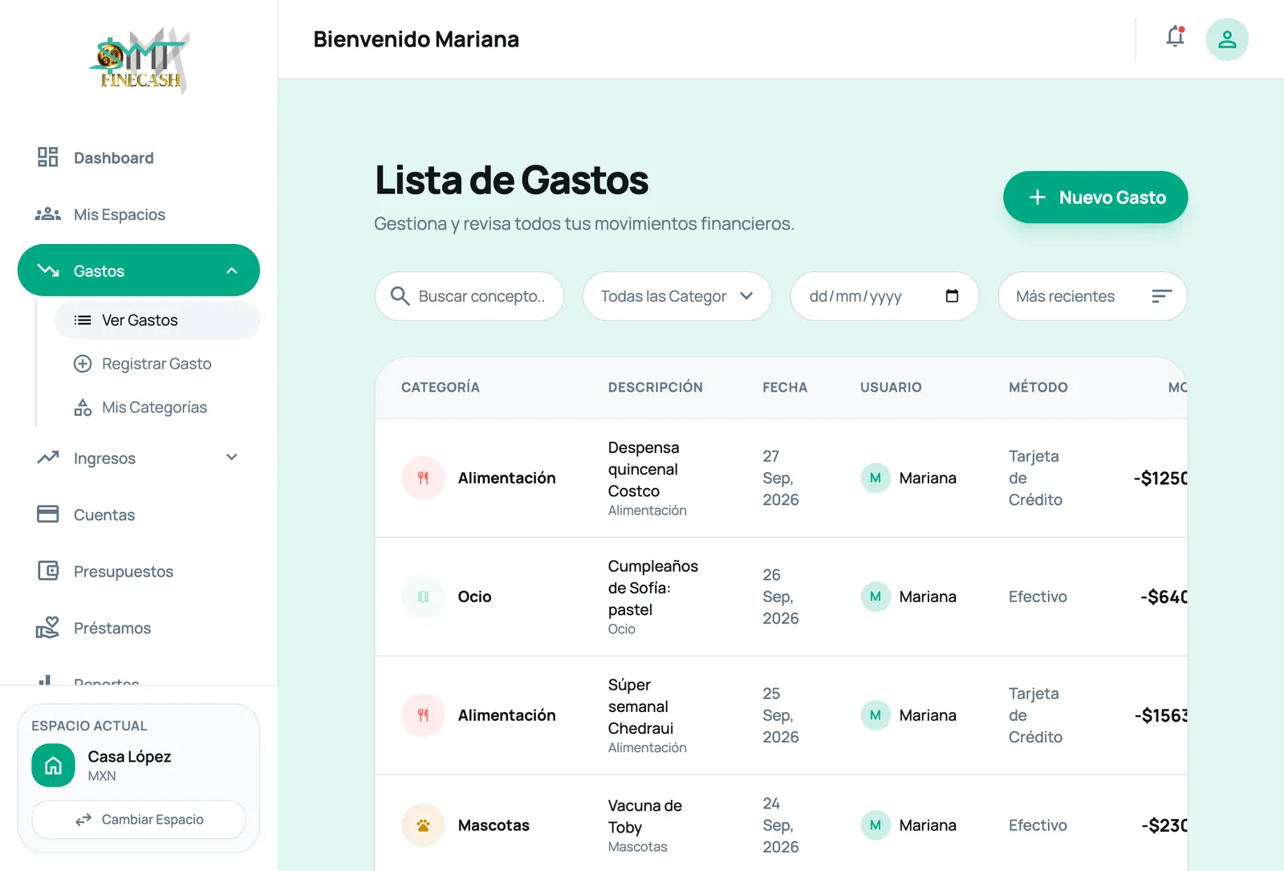The height and width of the screenshot is (871, 1284).
Task: Expand the Ingresos menu chevron
Action: 232,458
